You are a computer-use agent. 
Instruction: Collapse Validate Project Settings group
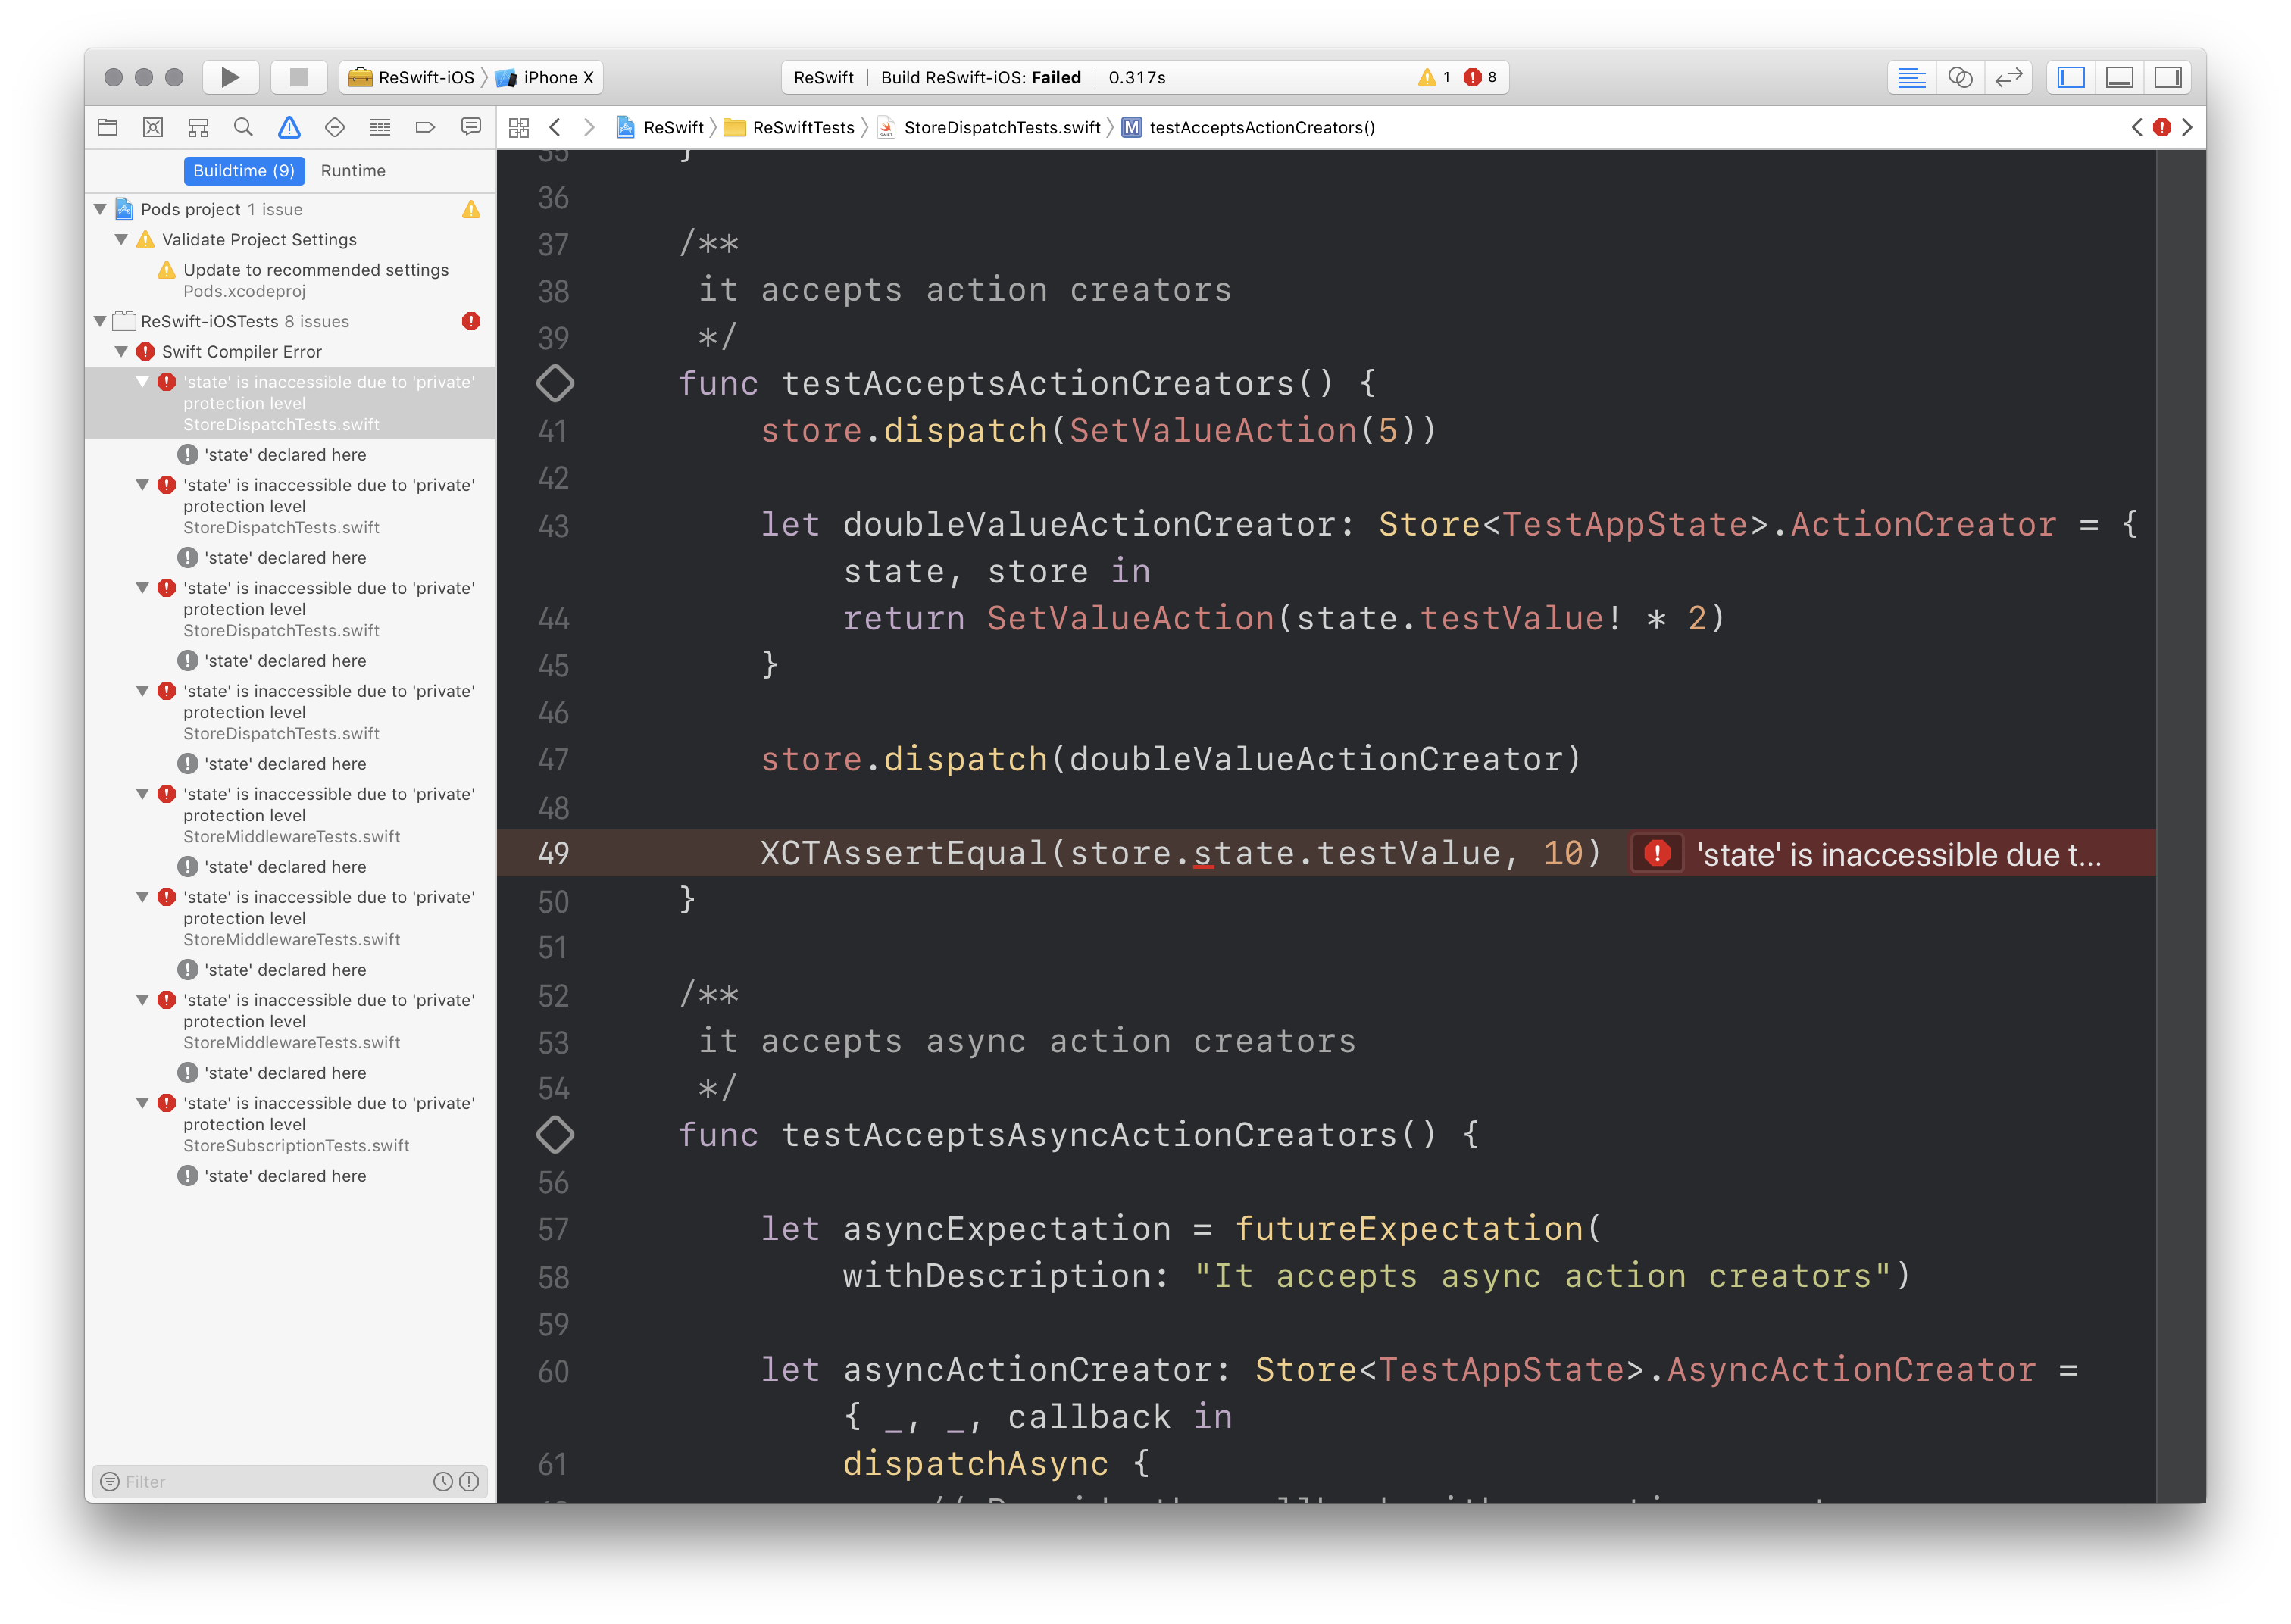pos(121,240)
